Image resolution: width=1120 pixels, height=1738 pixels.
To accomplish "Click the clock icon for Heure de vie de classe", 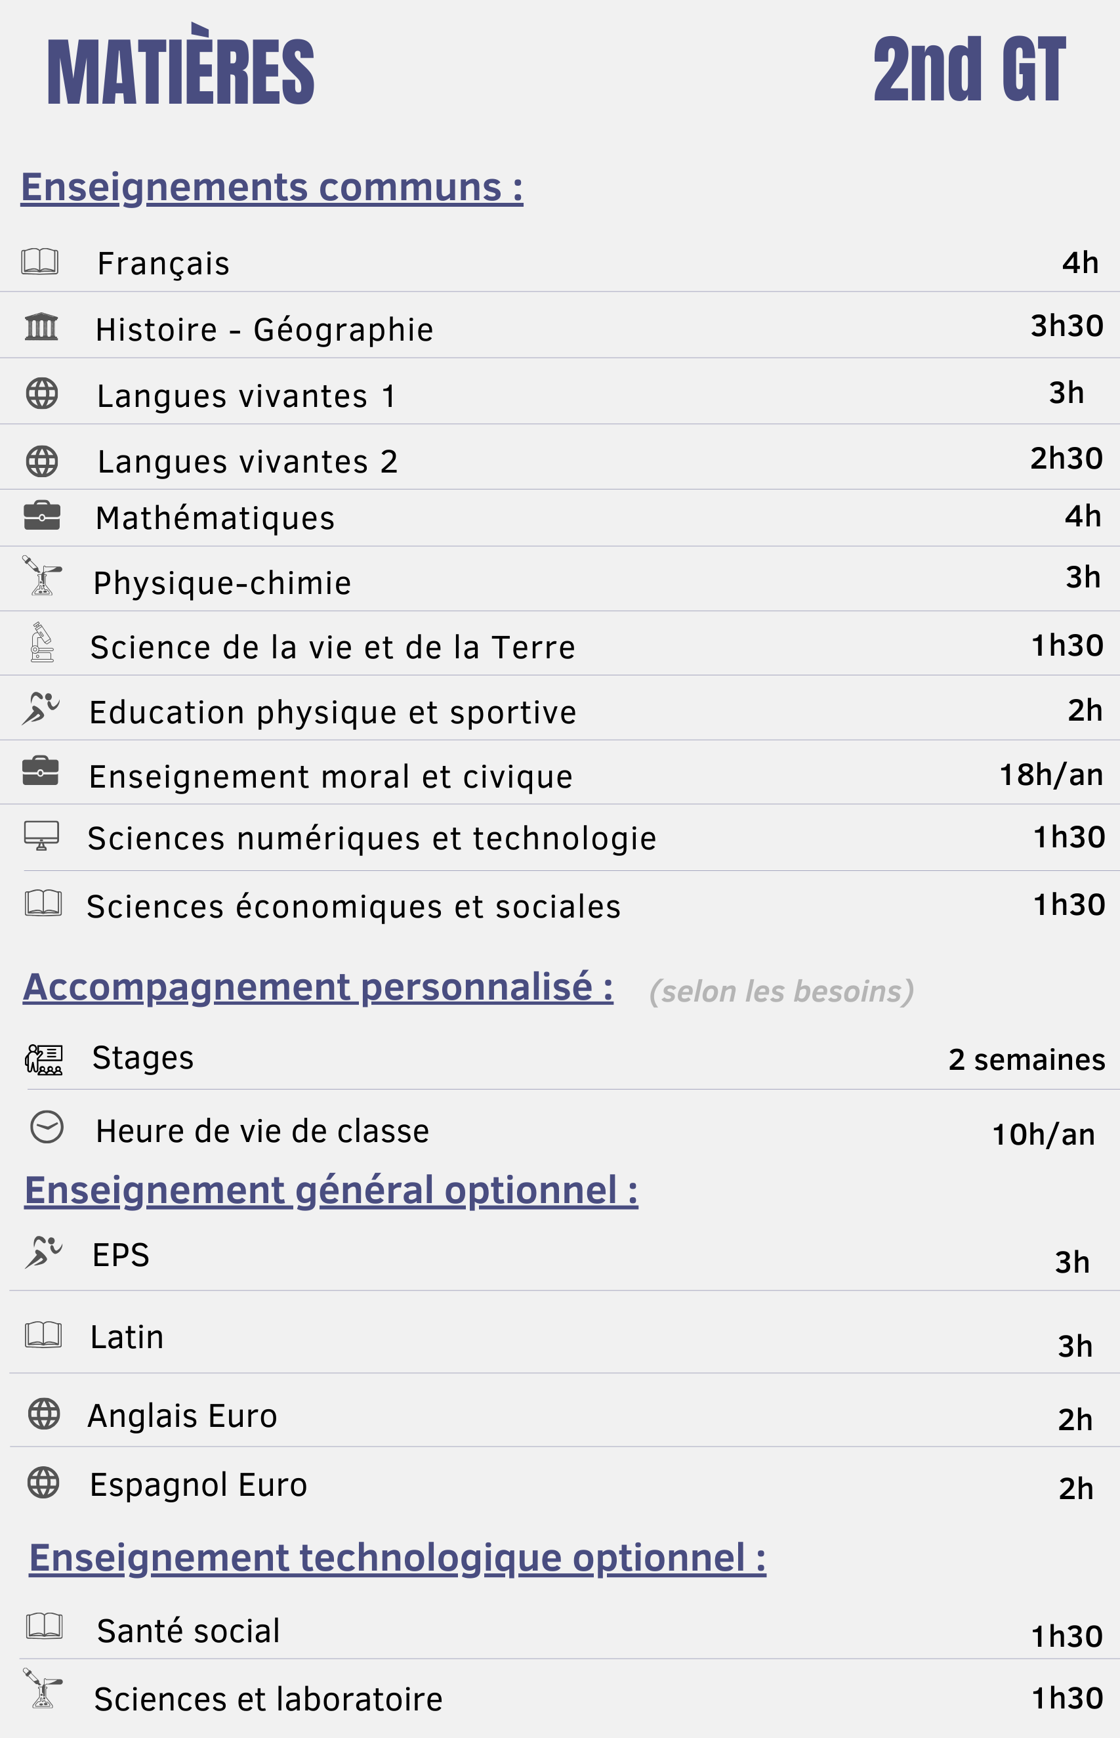I will pyautogui.click(x=47, y=1127).
